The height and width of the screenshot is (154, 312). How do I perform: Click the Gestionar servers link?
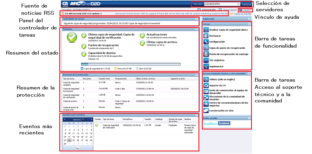pos(246,4)
